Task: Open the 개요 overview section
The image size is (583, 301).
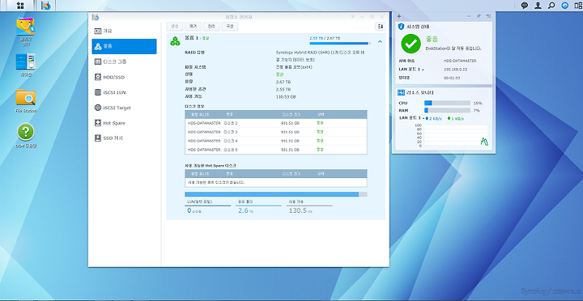Action: tap(124, 31)
